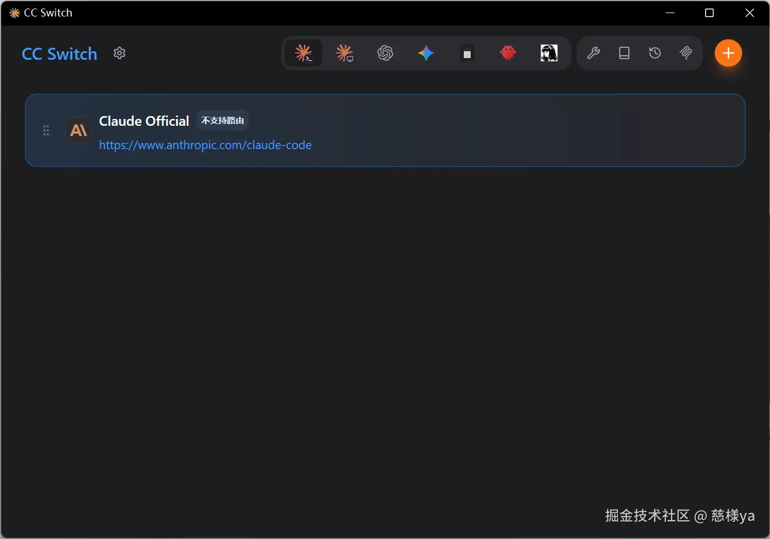Switch to the OpenAI Codex app tab
This screenshot has height=539, width=770.
385,53
